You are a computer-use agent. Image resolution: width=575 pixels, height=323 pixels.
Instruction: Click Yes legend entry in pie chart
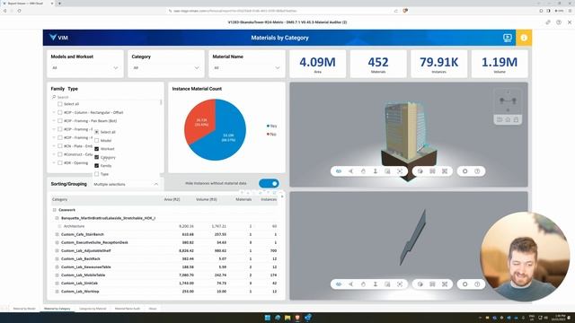(271, 126)
